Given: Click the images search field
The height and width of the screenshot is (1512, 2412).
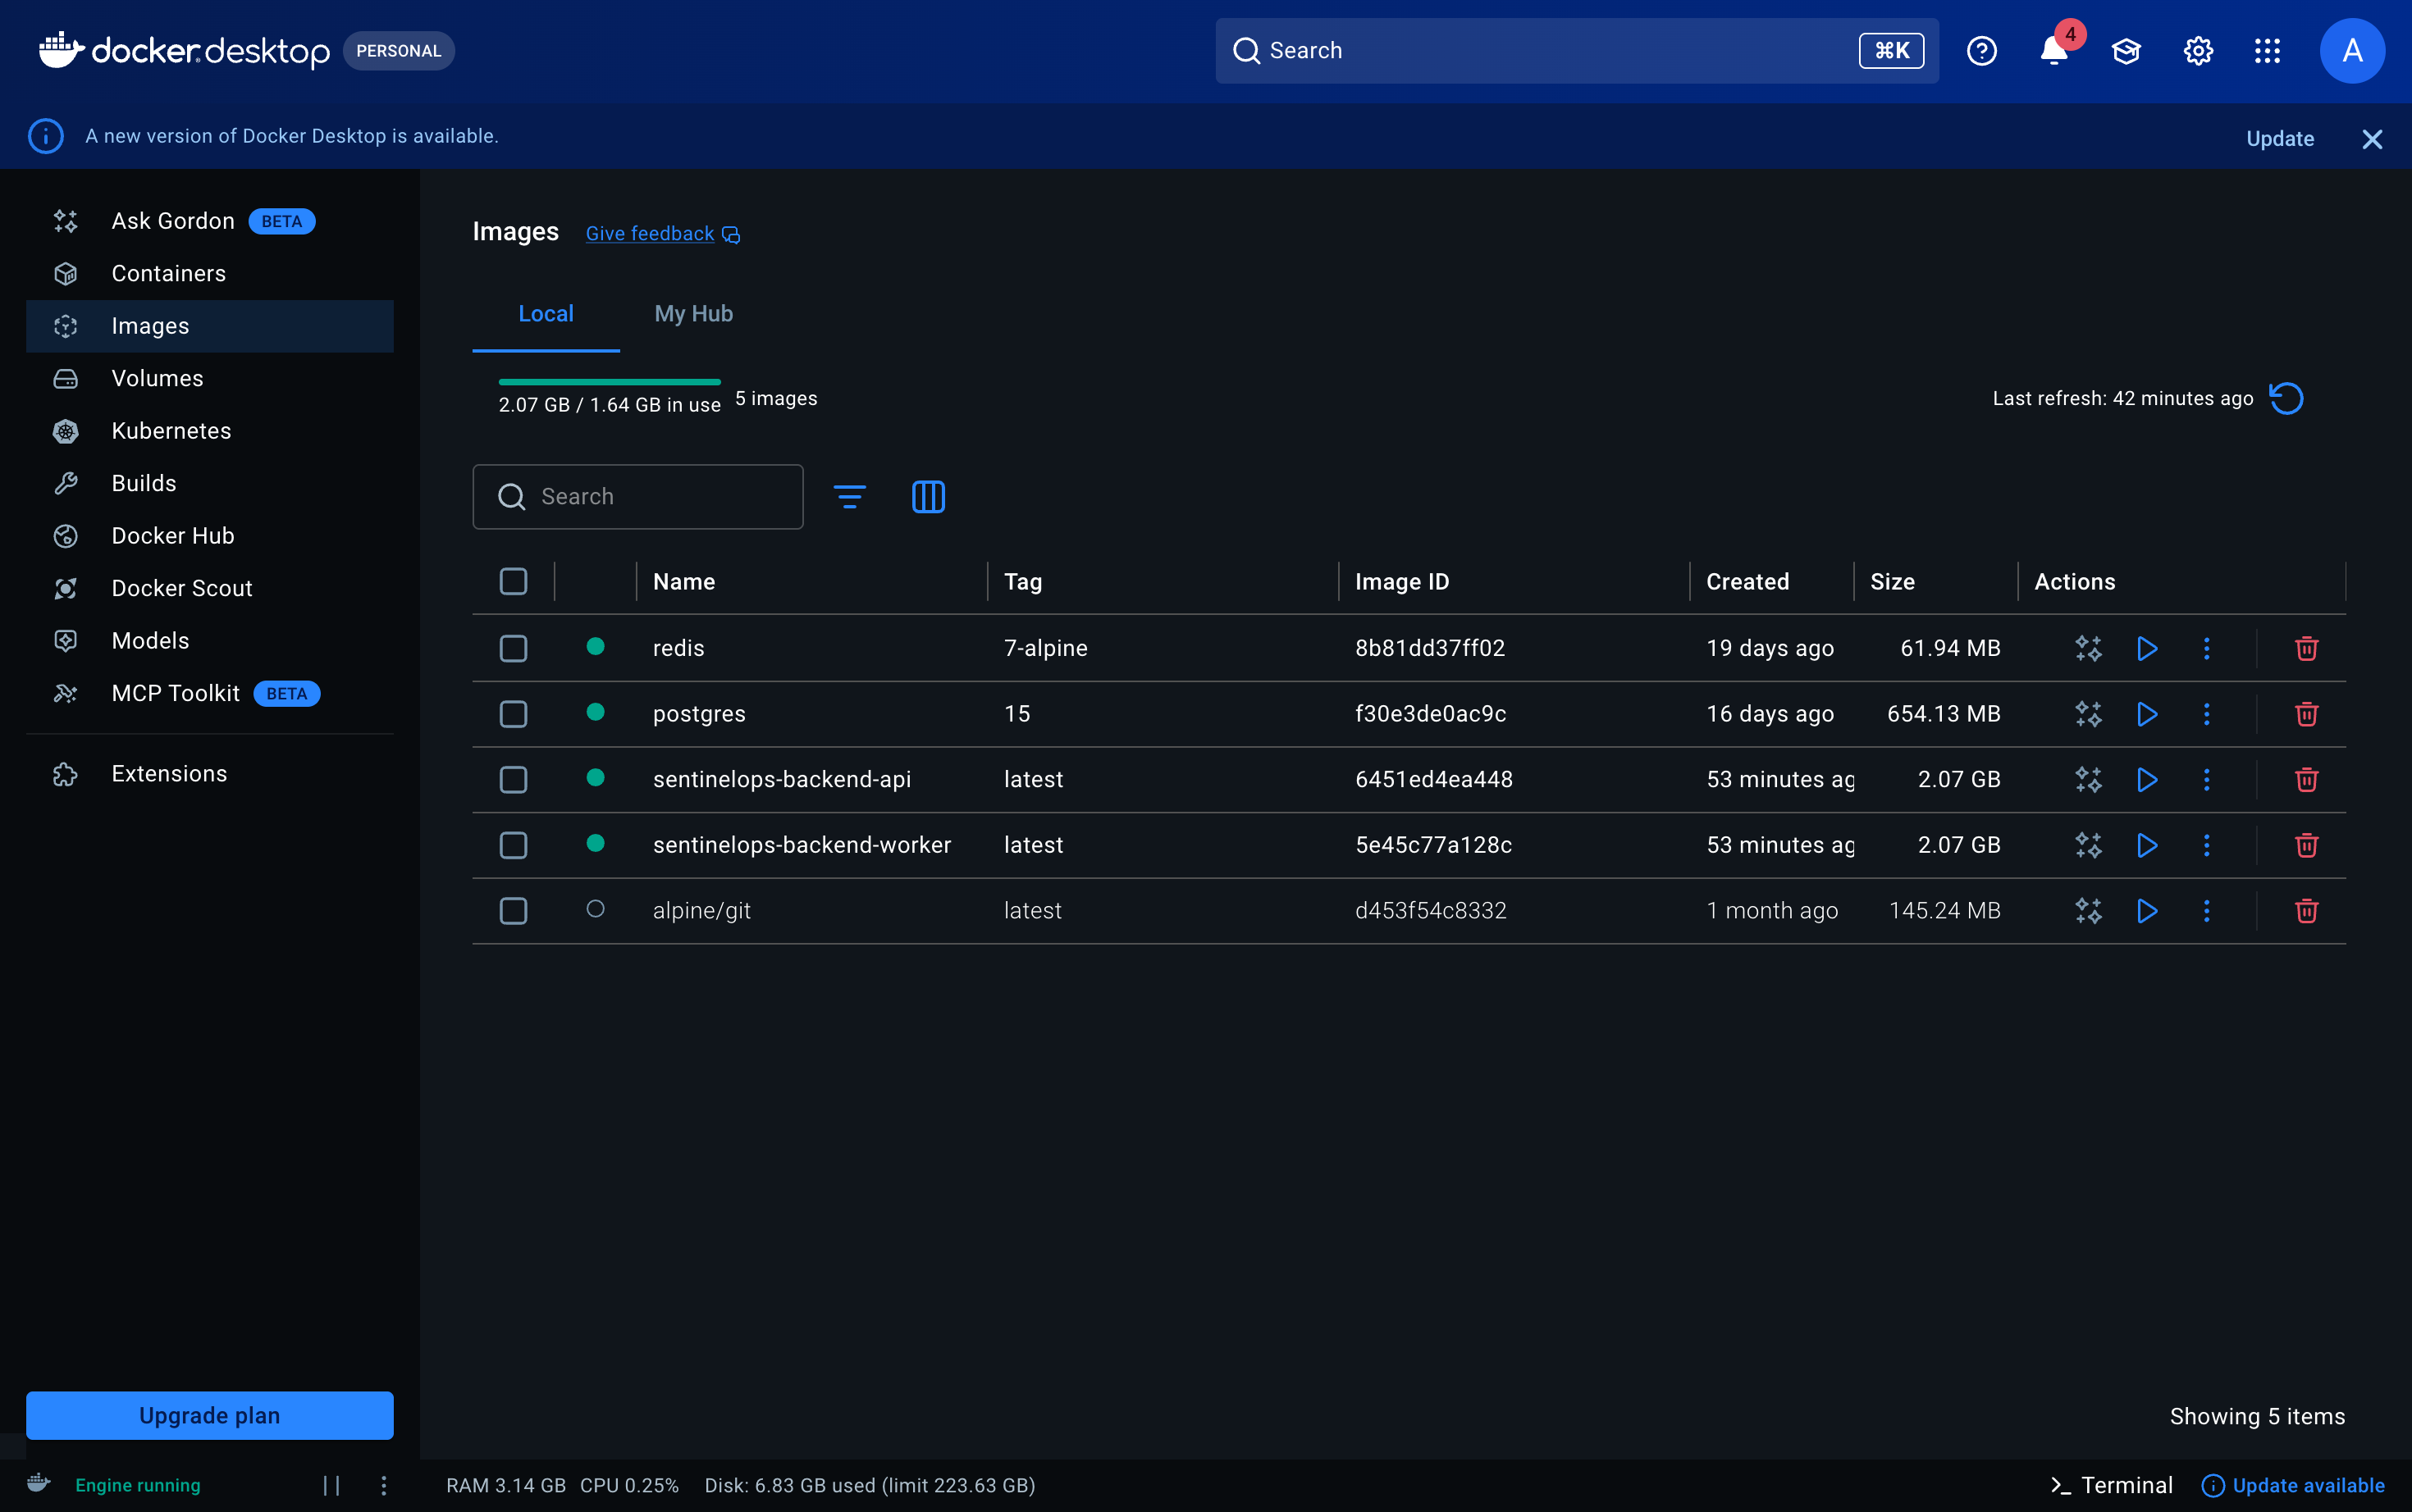Looking at the screenshot, I should pyautogui.click(x=660, y=497).
